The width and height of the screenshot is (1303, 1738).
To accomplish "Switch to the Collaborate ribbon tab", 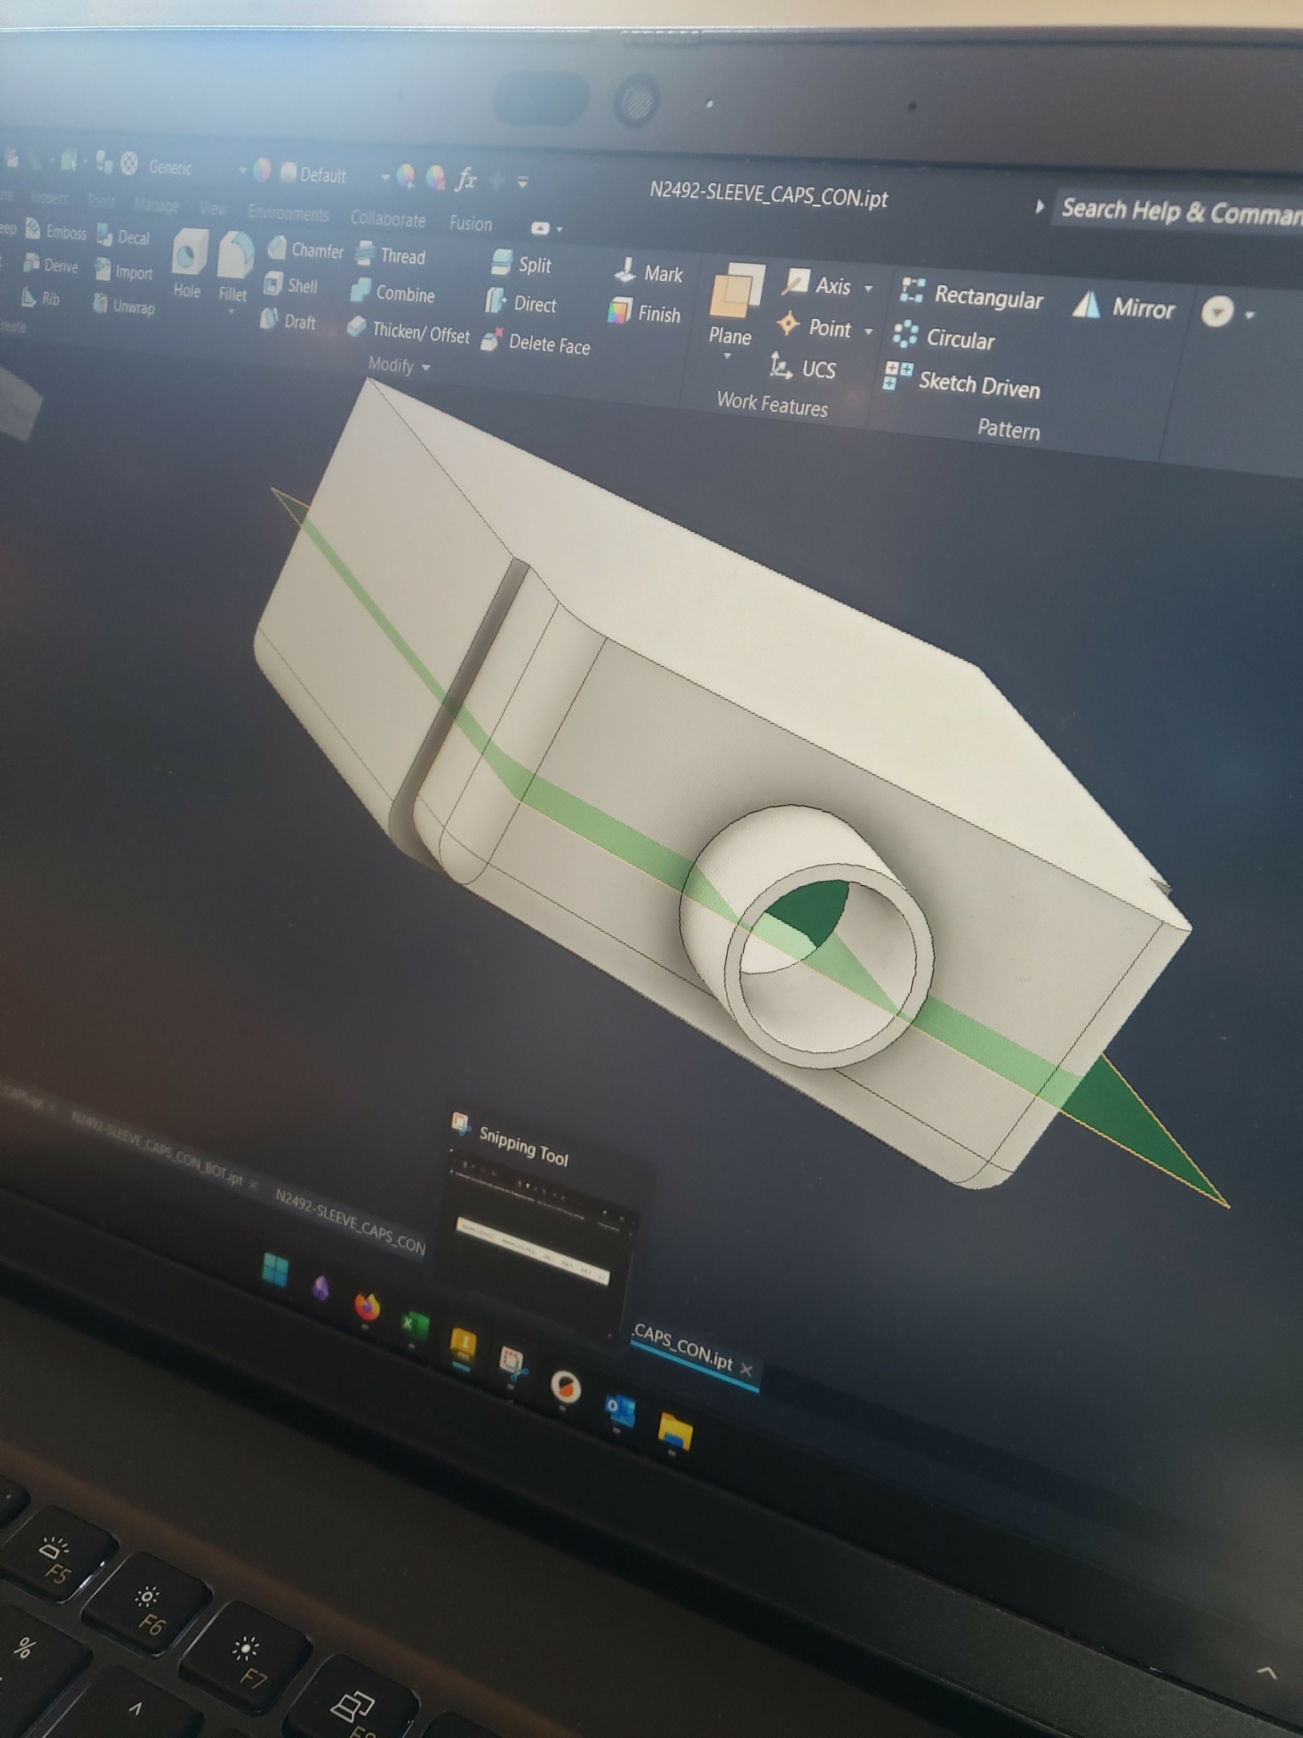I will click(x=388, y=219).
